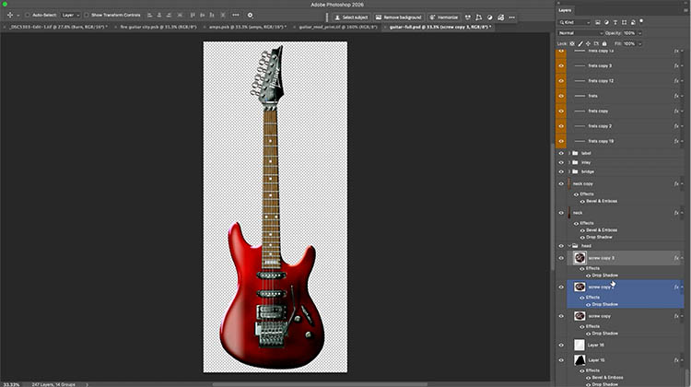Image resolution: width=691 pixels, height=387 pixels.
Task: Collapse the head group
Action: point(569,246)
